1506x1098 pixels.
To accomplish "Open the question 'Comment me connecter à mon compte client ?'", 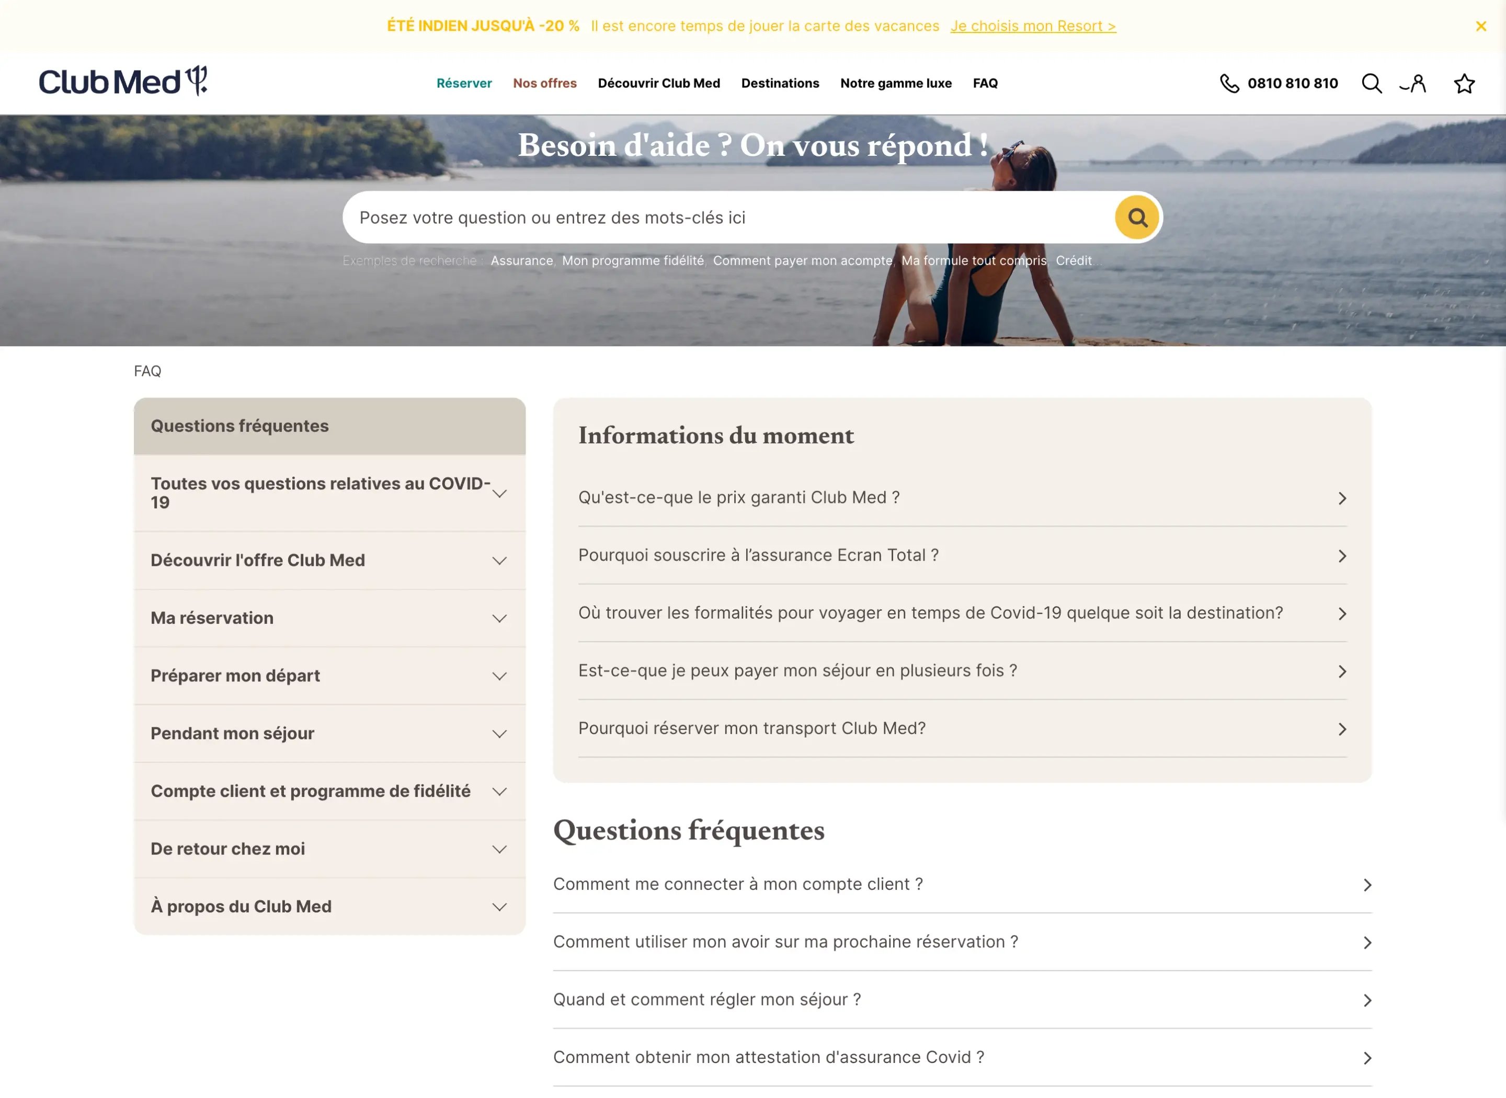I will pos(738,884).
